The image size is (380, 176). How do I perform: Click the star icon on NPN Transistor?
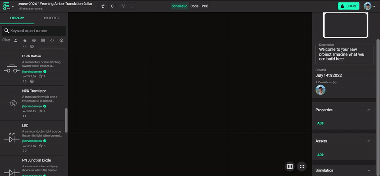[41, 111]
